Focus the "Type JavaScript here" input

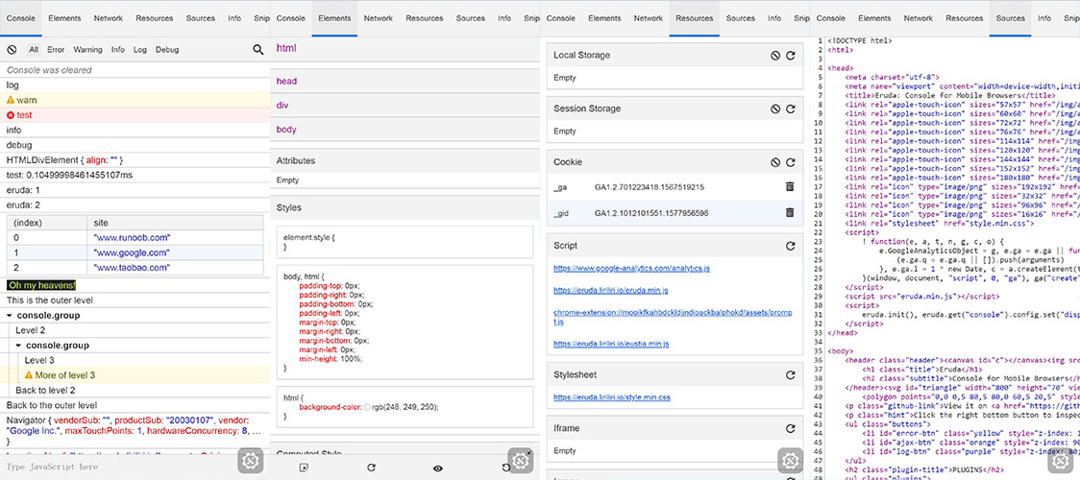click(115, 467)
